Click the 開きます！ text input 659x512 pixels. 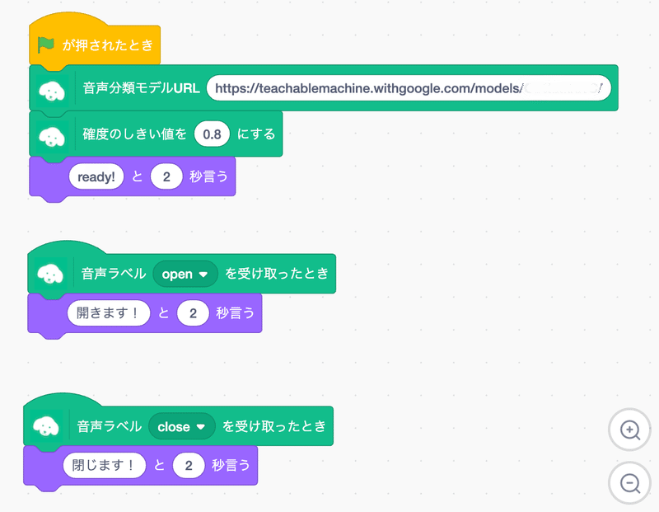pos(108,312)
